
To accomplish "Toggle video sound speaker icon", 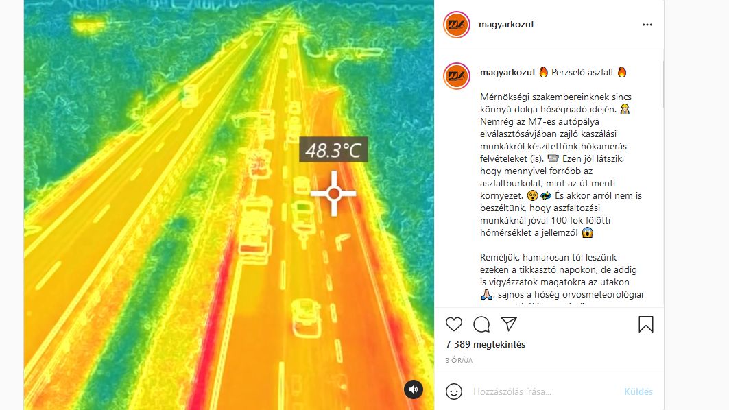I will 414,389.
